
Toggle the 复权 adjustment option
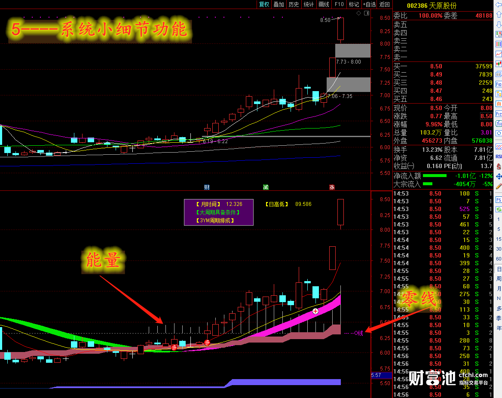264,4
